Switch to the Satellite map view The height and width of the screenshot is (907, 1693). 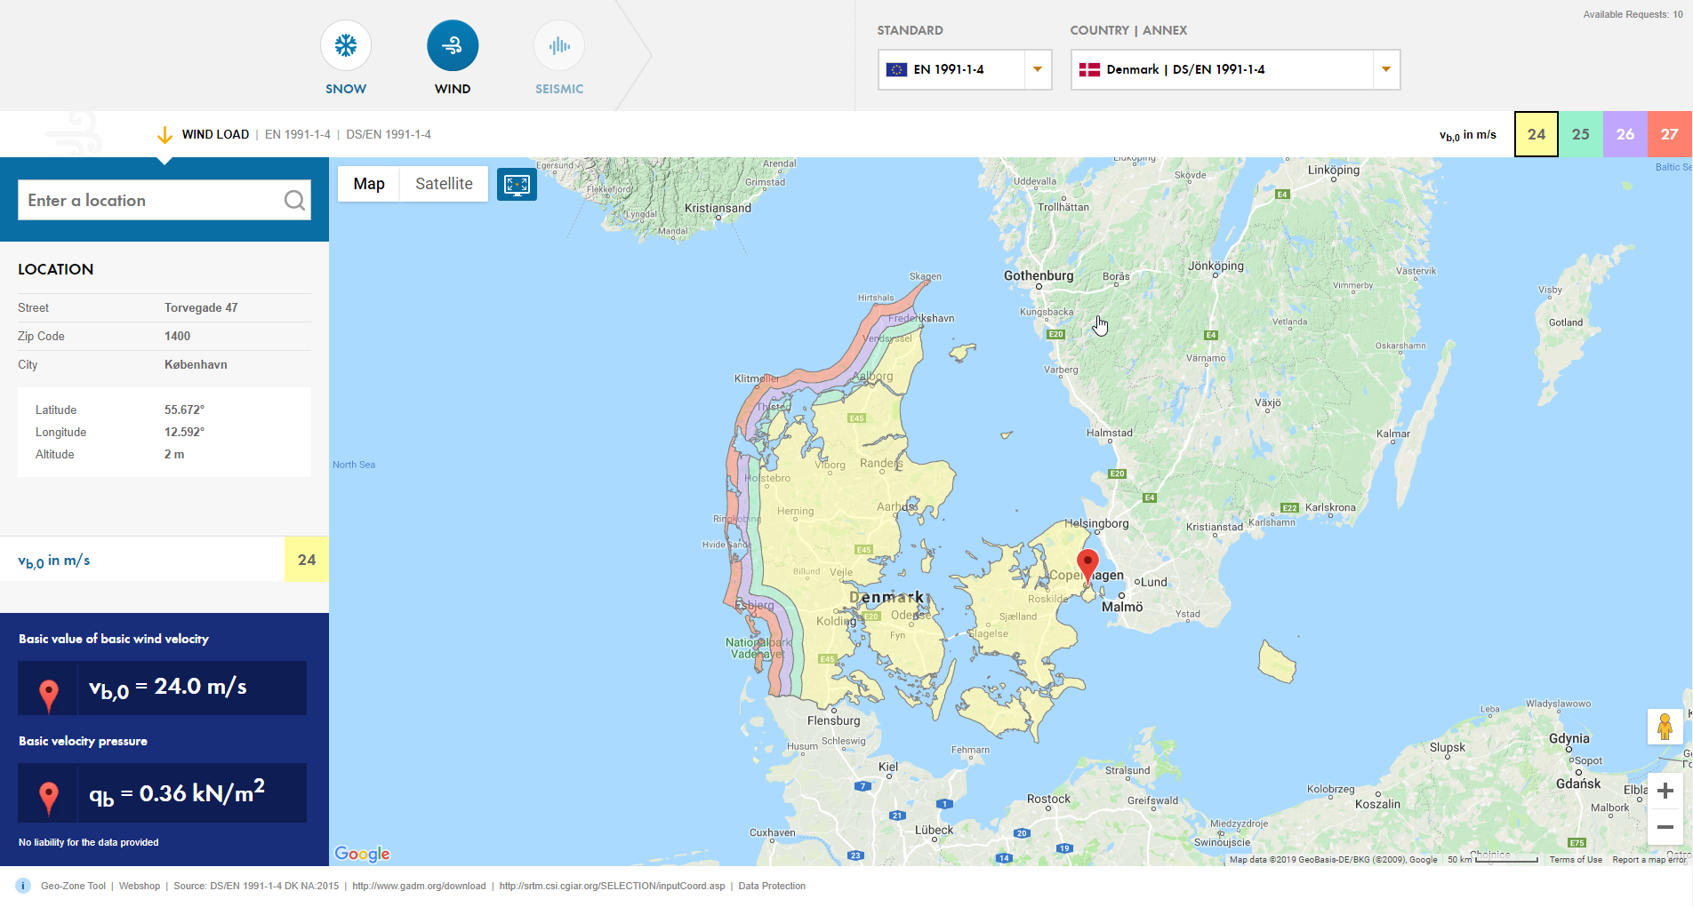[x=444, y=184]
